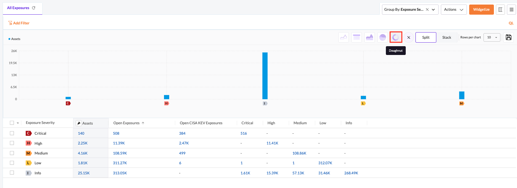Viewport: 517px width, 188px height.
Task: Switch to line chart view
Action: pos(344,37)
